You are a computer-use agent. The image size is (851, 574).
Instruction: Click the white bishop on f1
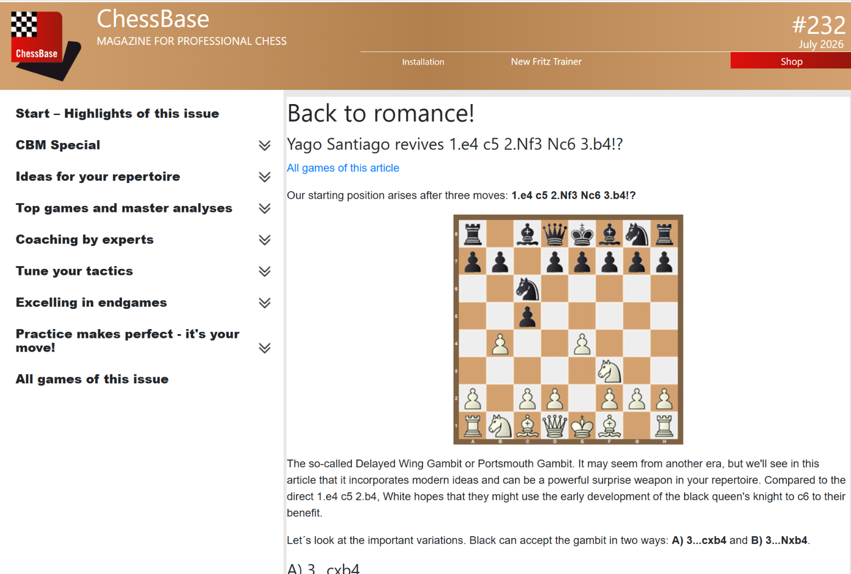[x=610, y=426]
